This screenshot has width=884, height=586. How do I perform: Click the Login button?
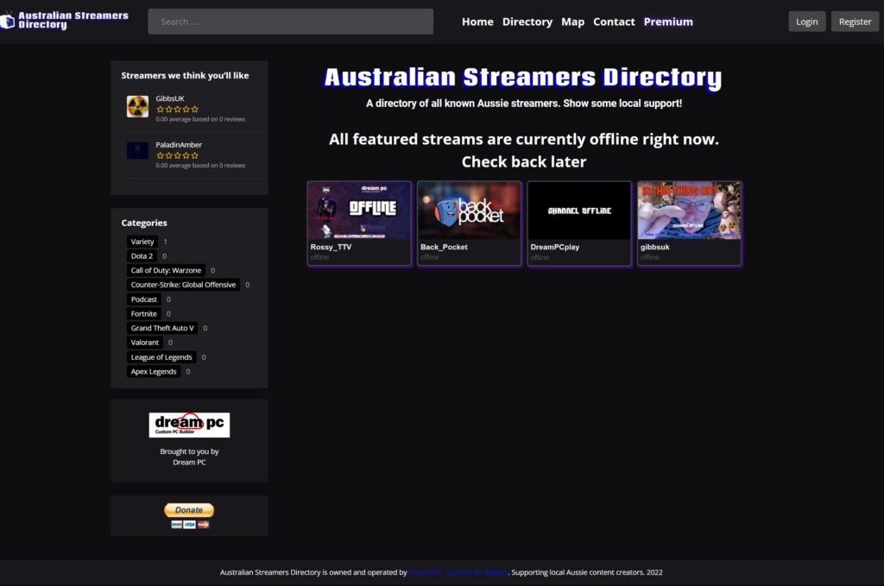coord(806,21)
